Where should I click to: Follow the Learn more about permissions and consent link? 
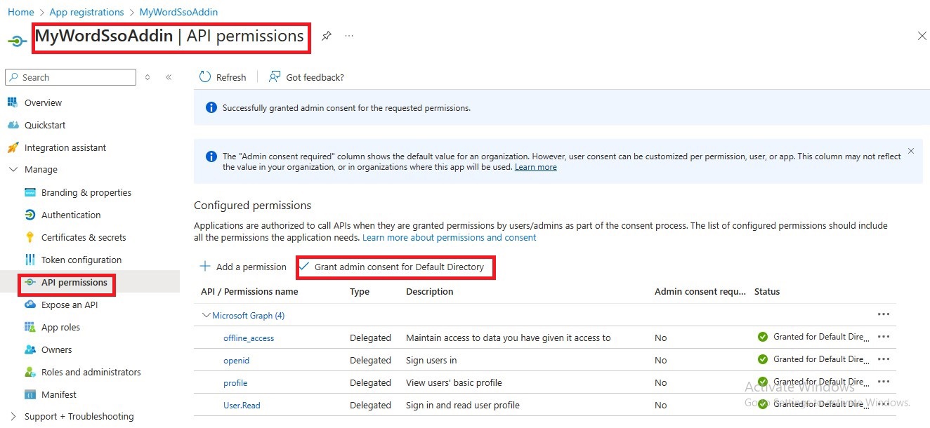[x=450, y=238]
